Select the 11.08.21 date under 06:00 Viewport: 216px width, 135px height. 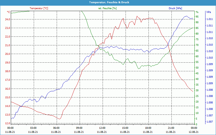56,132
